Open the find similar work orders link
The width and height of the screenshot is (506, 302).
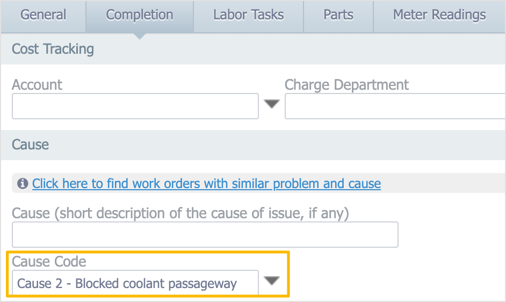pos(206,183)
